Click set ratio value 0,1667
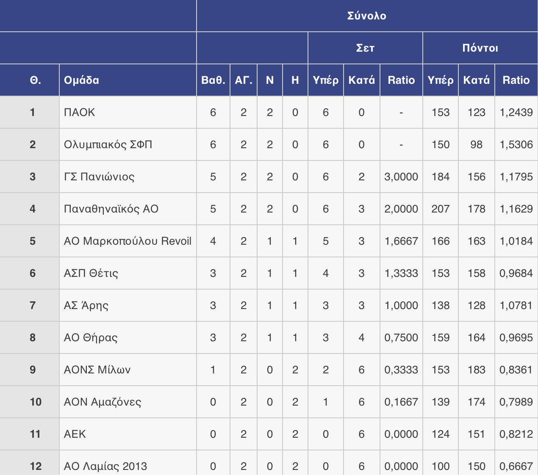The height and width of the screenshot is (475, 538). 401,402
